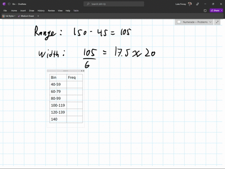The height and width of the screenshot is (169, 225).
Task: Switch to the Help tab
Action: [68, 11]
